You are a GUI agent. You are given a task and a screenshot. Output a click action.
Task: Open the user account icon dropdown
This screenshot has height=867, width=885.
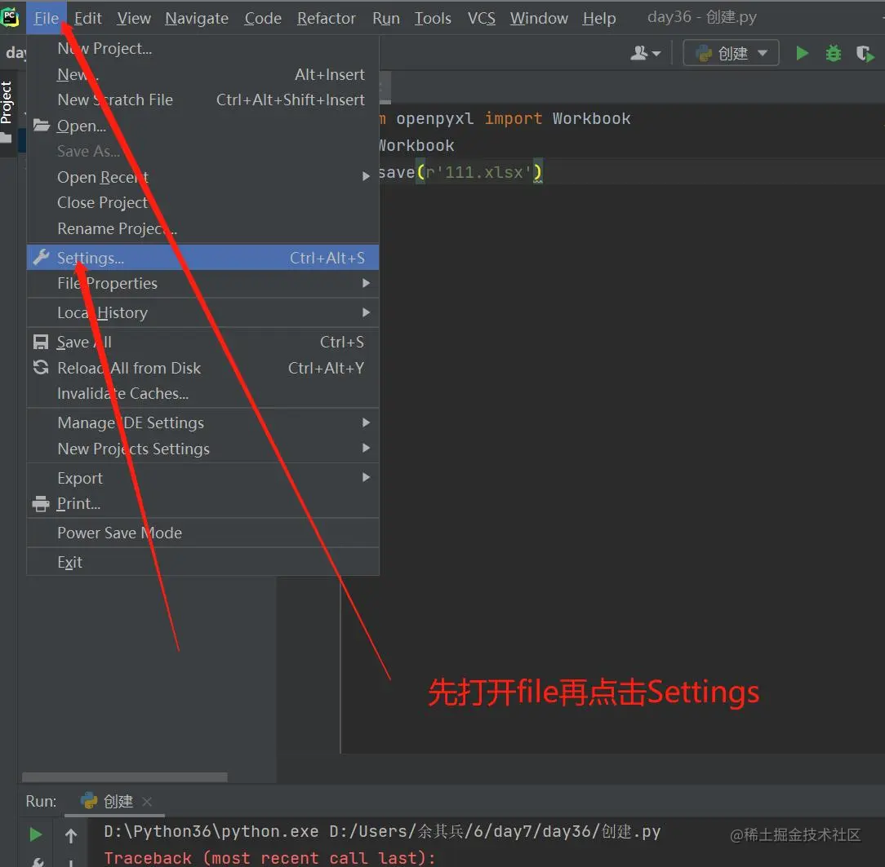645,54
